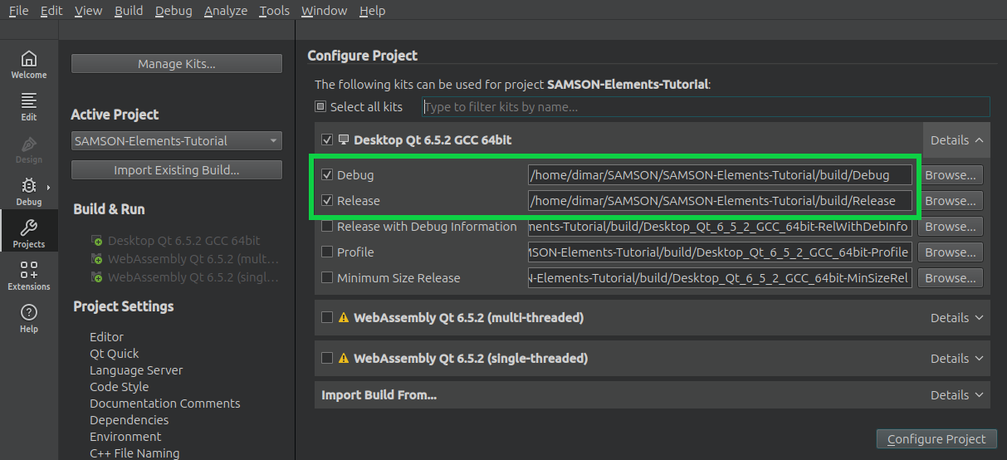
Task: Open the Analyze menu
Action: [226, 11]
